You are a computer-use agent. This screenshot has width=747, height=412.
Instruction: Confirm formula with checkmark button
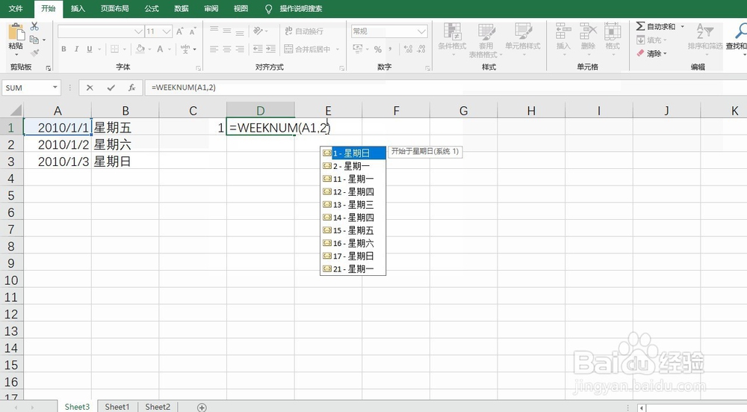111,87
